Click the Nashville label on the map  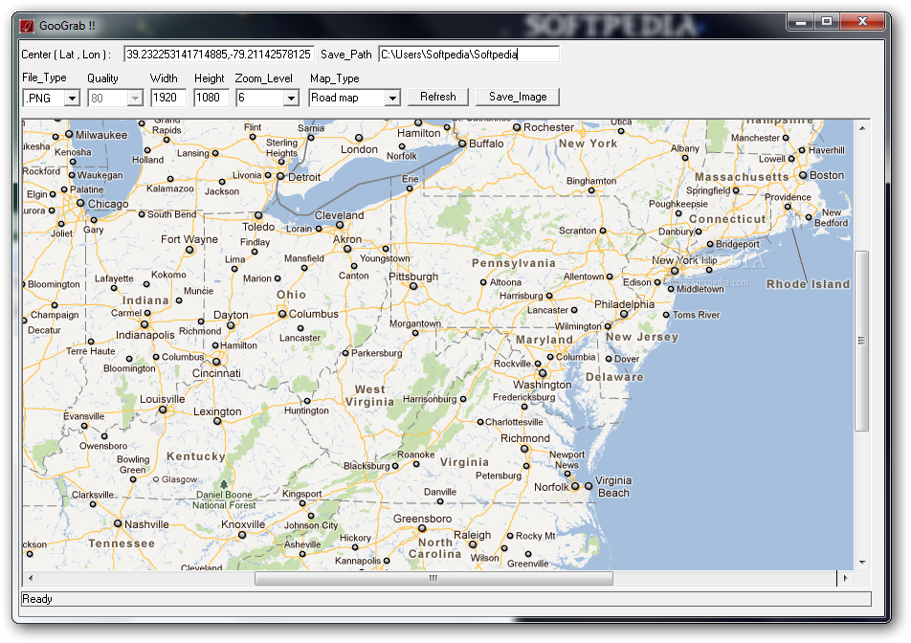click(x=146, y=524)
